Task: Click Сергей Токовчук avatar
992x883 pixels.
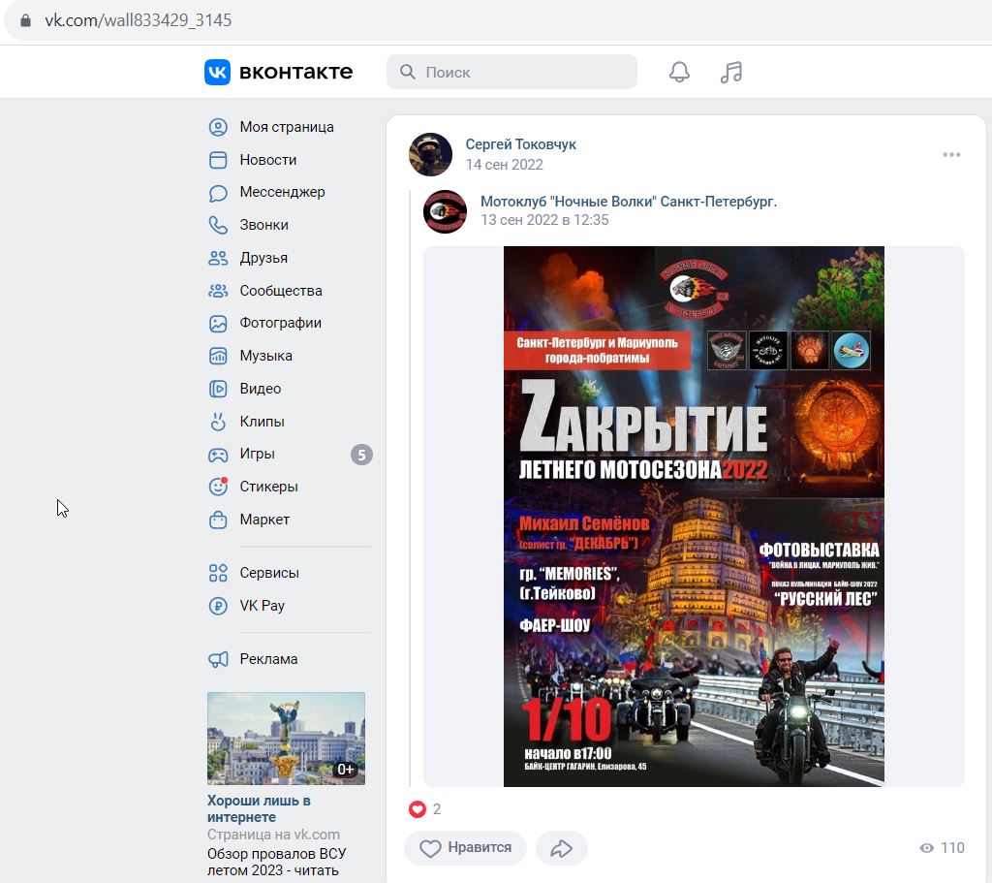Action: tap(431, 154)
